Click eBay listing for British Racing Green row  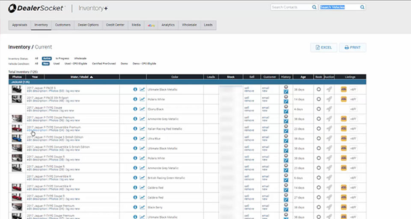(353, 178)
